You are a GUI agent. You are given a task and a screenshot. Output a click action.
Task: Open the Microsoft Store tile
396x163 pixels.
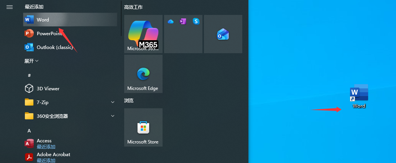coord(143,127)
